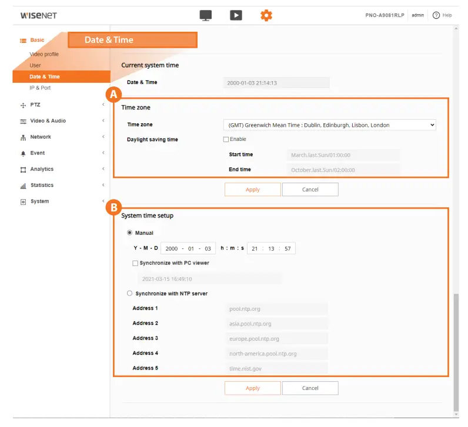
Task: Click the current Date & Time field
Action: tap(276, 83)
